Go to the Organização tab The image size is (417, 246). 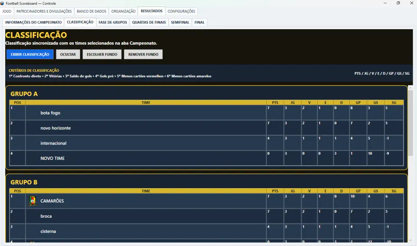[x=123, y=11]
